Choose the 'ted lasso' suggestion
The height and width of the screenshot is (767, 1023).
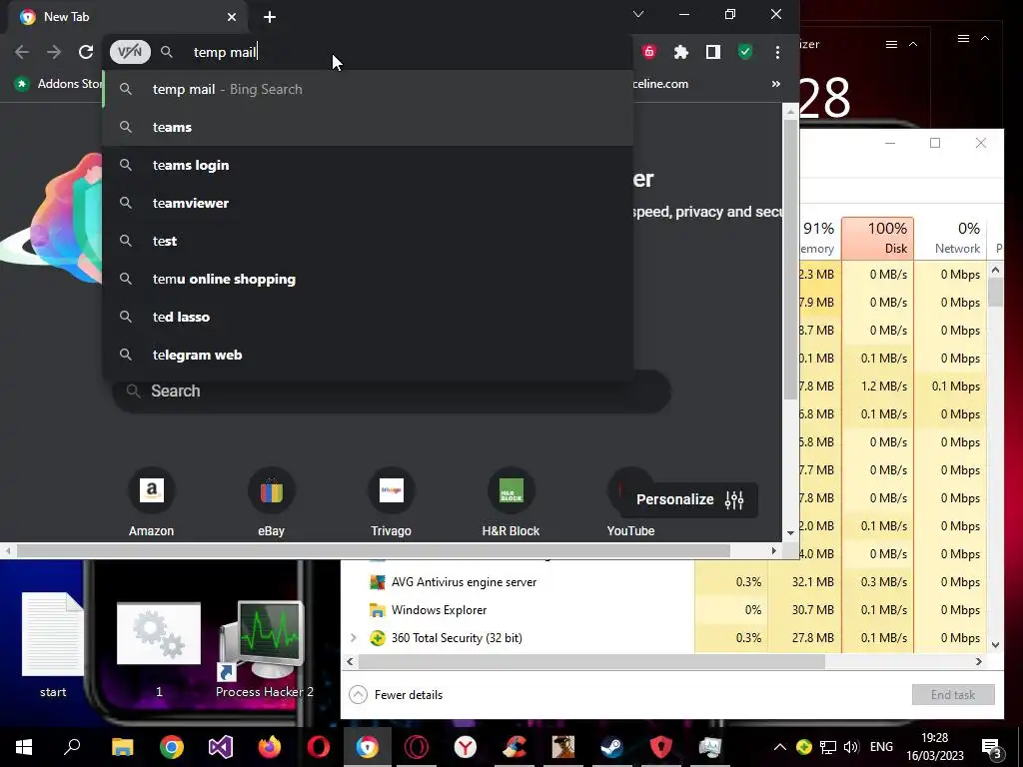coord(368,317)
